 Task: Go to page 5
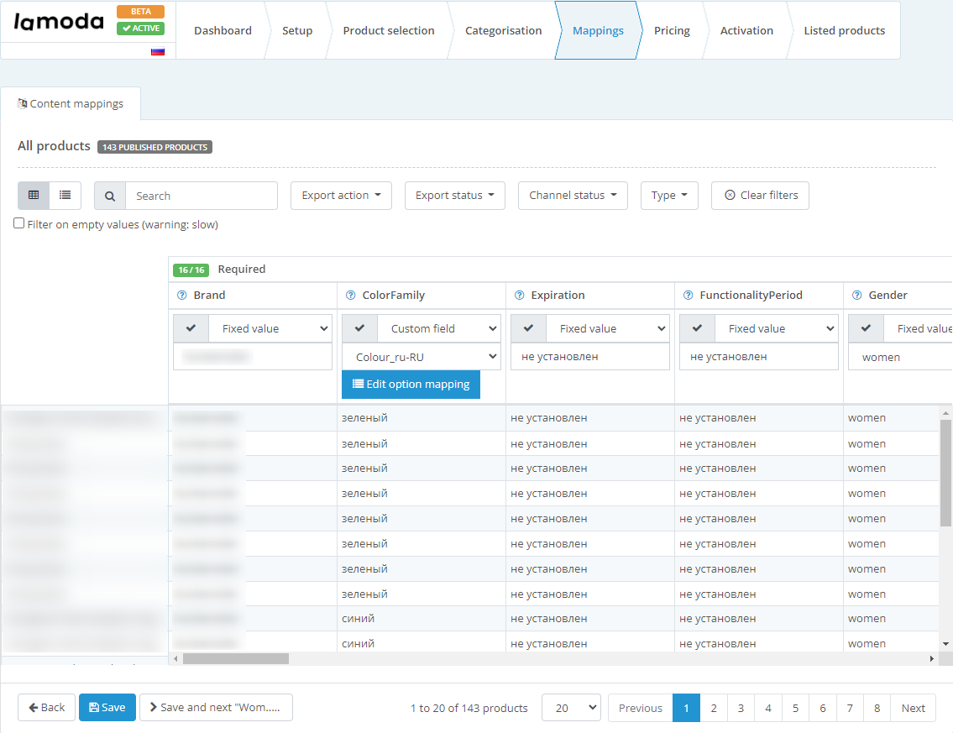[796, 708]
